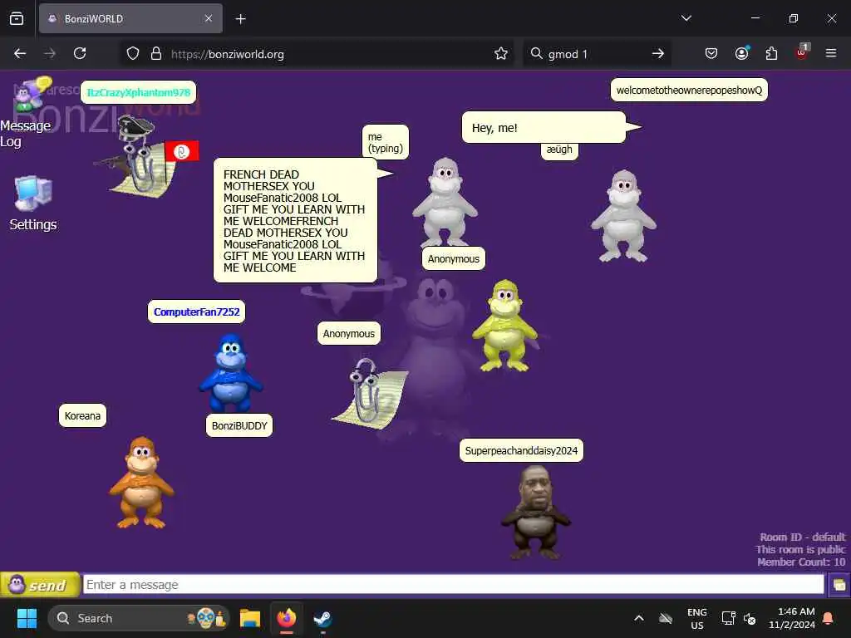Viewport: 851px width, 638px height.
Task: Open the uBlock Origin extension icon
Action: [x=802, y=52]
